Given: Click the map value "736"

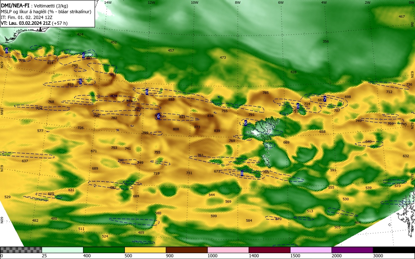Looking at the screenshot, I should click(409, 84).
